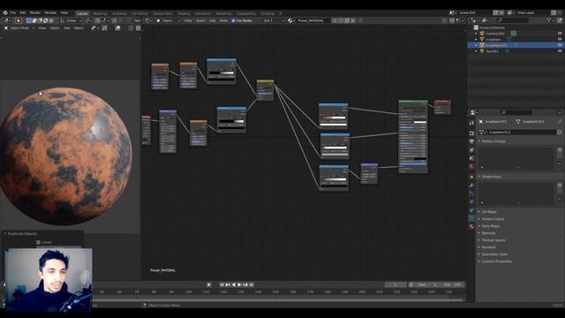Expand the Texture Space panel
The width and height of the screenshot is (565, 318).
pos(493,240)
